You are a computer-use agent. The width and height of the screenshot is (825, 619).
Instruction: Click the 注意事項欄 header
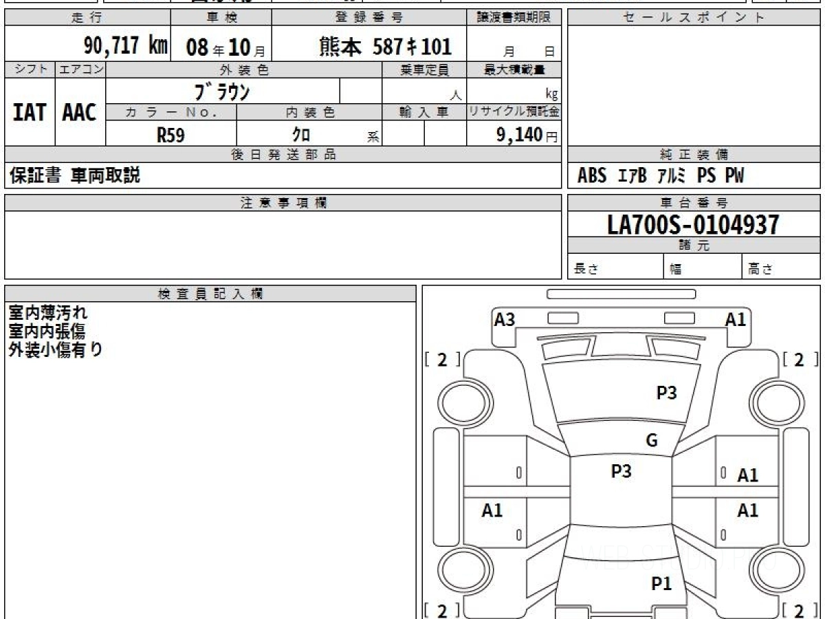[x=283, y=203]
